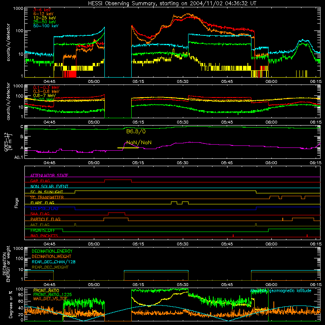Select the BAD_PACKETS flag label
This screenshot has height=325, width=325.
pos(44,236)
